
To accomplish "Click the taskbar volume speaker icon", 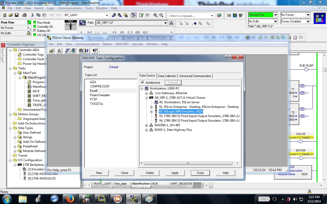I will click(295, 199).
